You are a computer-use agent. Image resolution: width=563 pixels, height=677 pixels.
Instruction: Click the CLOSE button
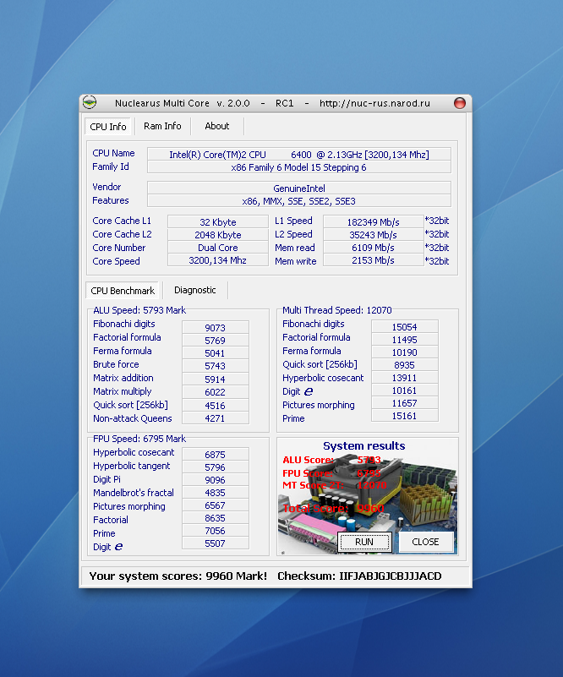point(426,542)
